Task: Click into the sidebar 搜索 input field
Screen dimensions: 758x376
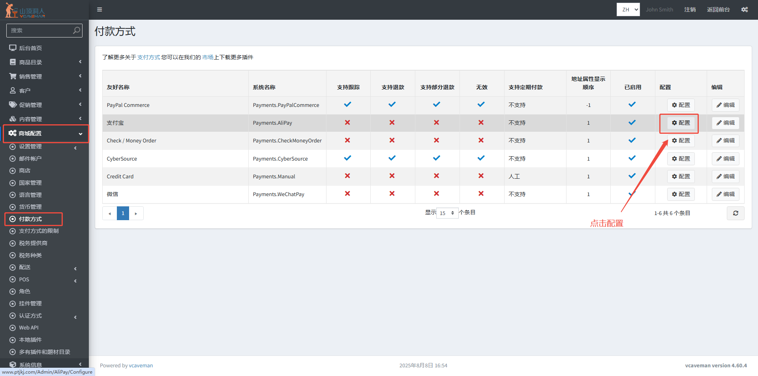Action: tap(39, 30)
